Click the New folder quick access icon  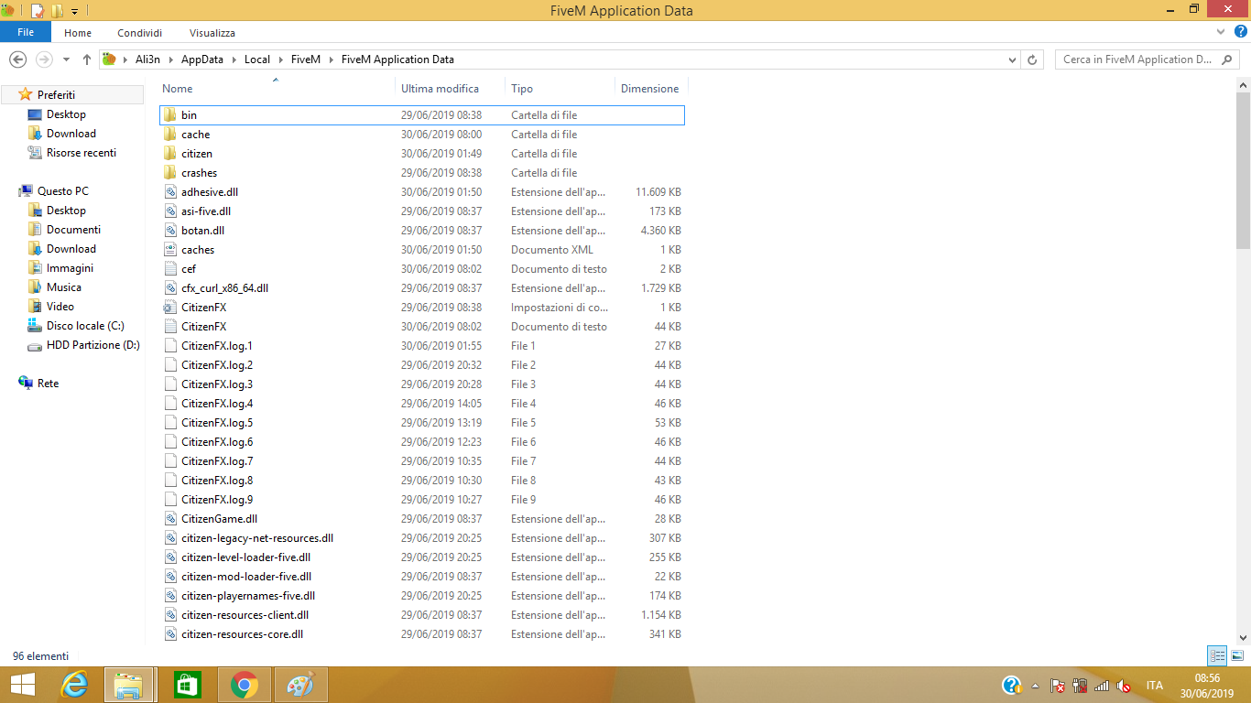tap(57, 11)
